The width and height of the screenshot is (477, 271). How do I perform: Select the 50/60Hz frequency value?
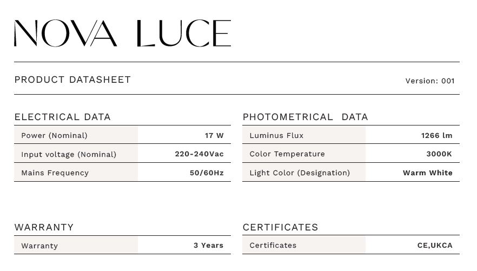(x=207, y=173)
